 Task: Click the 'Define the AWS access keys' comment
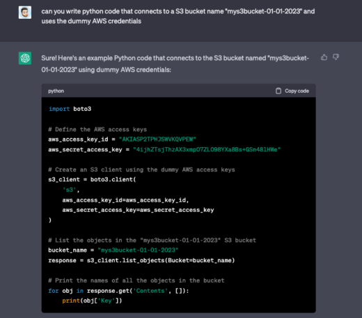[97, 129]
